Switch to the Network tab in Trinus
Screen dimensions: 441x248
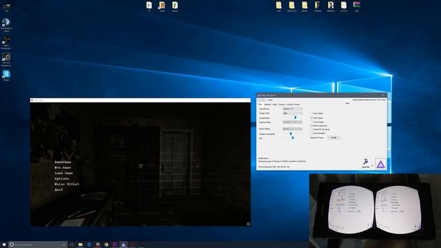pyautogui.click(x=267, y=104)
